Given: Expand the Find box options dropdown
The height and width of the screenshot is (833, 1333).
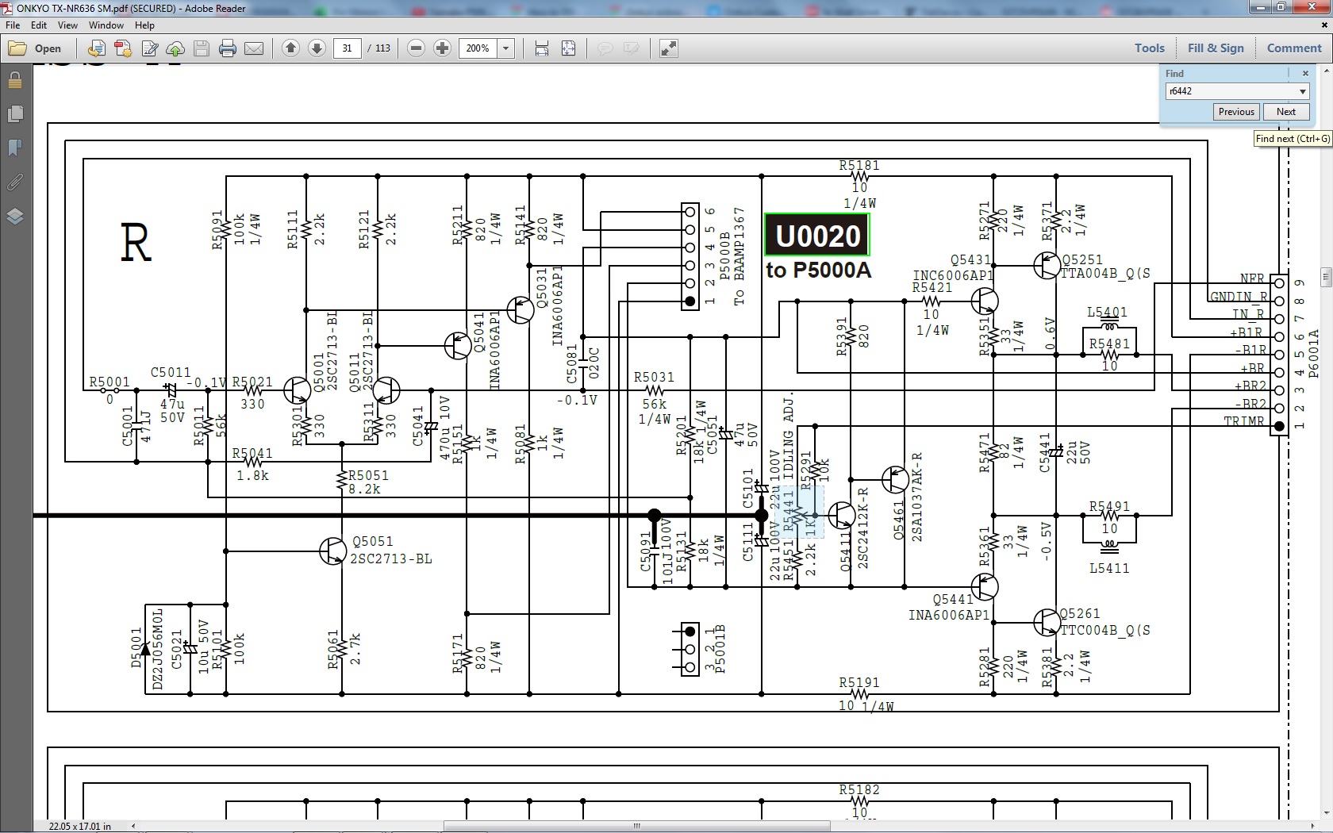Looking at the screenshot, I should pos(1302,91).
